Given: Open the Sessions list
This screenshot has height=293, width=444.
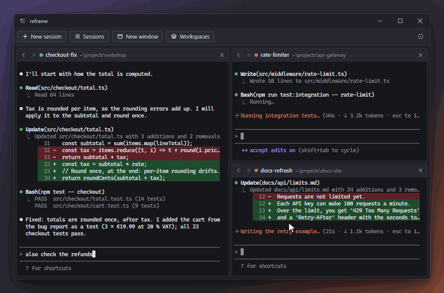Looking at the screenshot, I should 89,36.
